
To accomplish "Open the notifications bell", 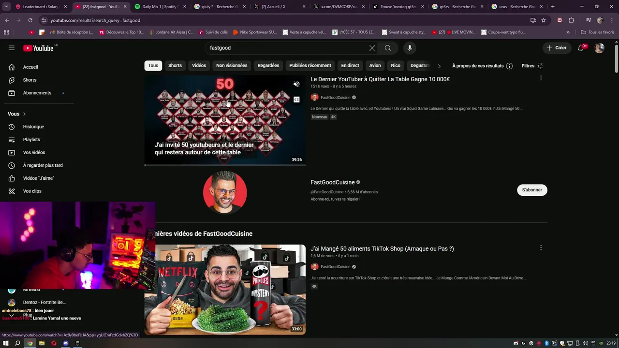I will click(581, 48).
